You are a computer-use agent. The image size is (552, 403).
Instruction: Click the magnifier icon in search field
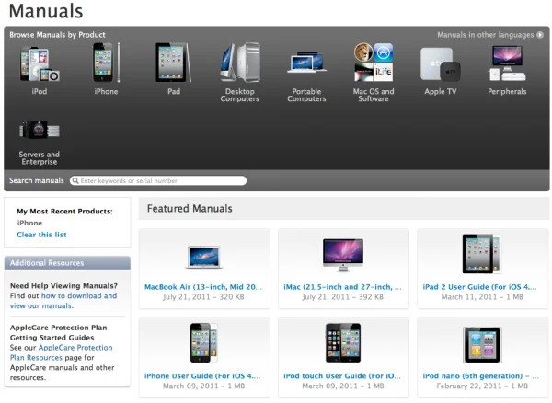click(x=75, y=180)
